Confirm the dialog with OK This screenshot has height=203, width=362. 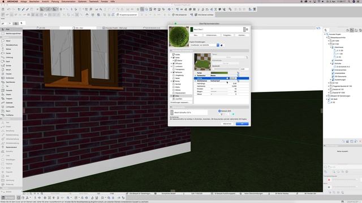[242, 124]
